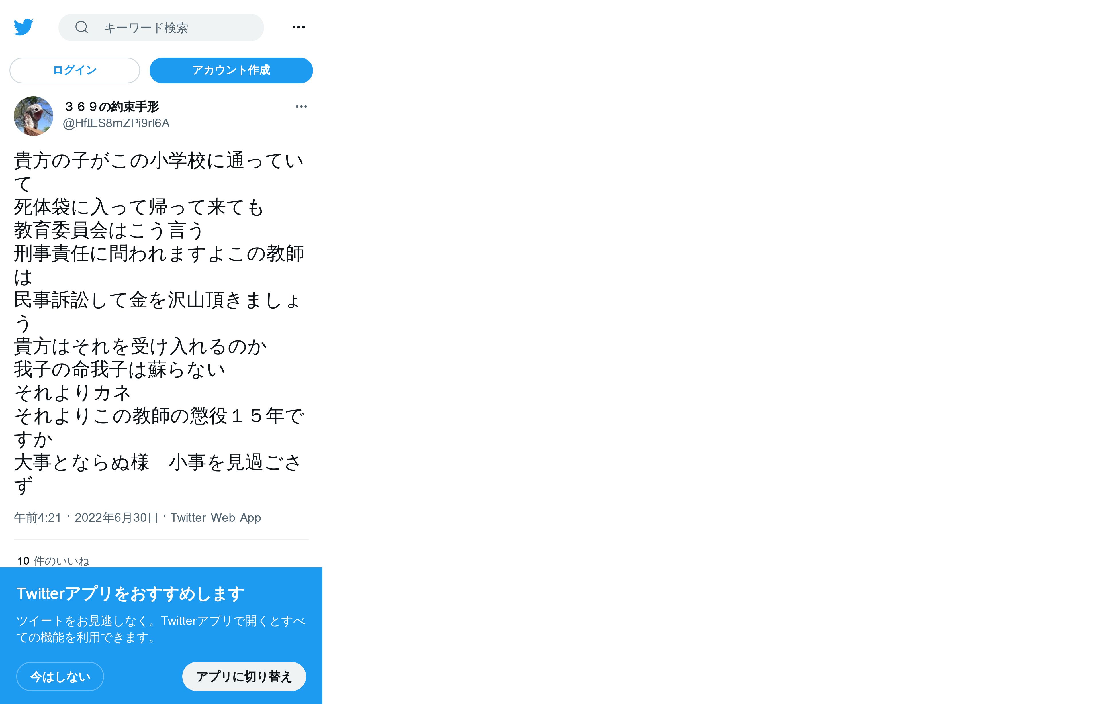View the 10 件のいいね likes list
This screenshot has height=704, width=1104.
54,560
